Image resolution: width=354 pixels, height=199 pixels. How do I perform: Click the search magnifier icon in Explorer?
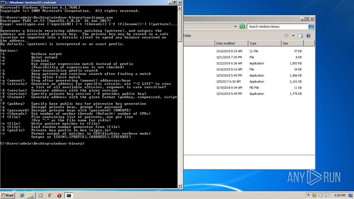point(311,27)
